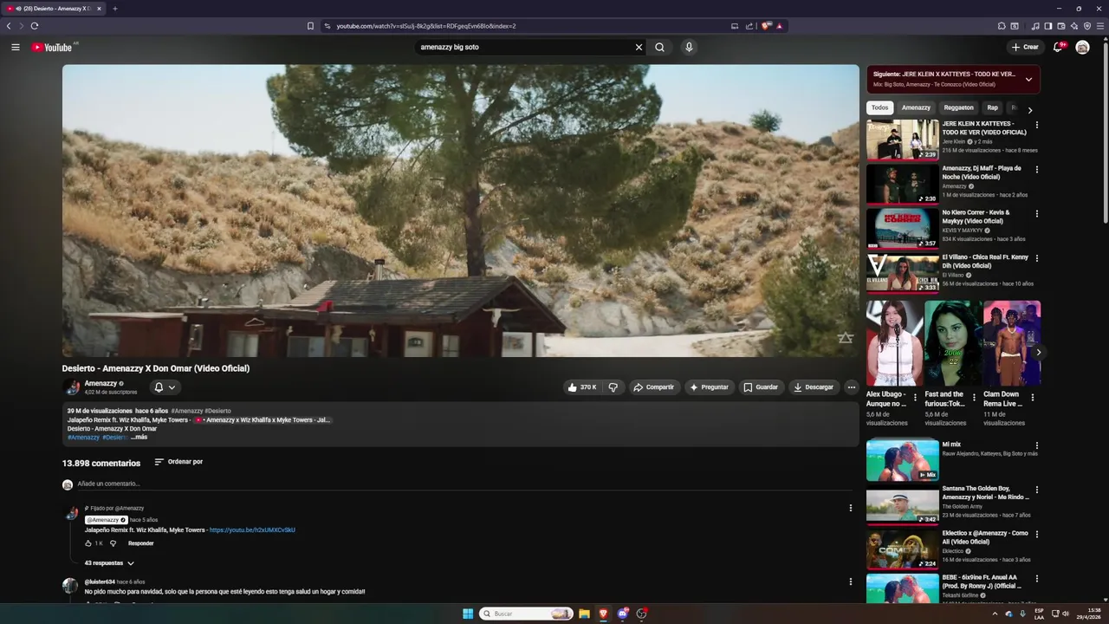Open account avatar menu
This screenshot has height=624, width=1109.
pos(1082,47)
